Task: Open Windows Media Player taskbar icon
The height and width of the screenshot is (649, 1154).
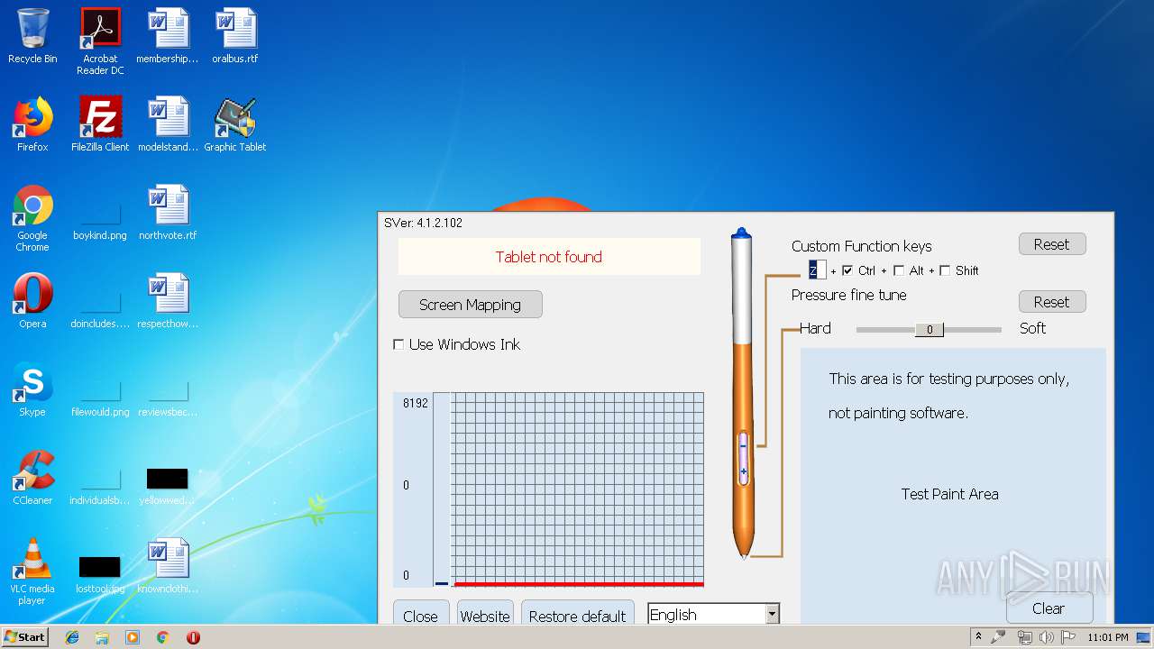Action: pos(133,637)
